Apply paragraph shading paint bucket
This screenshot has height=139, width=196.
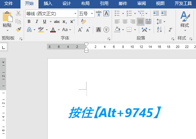pyautogui.click(x=117, y=30)
